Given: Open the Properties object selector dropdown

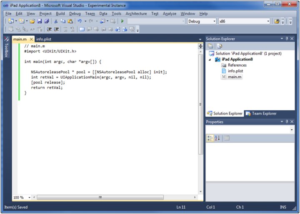Looking at the screenshot, I should pyautogui.click(x=292, y=130).
